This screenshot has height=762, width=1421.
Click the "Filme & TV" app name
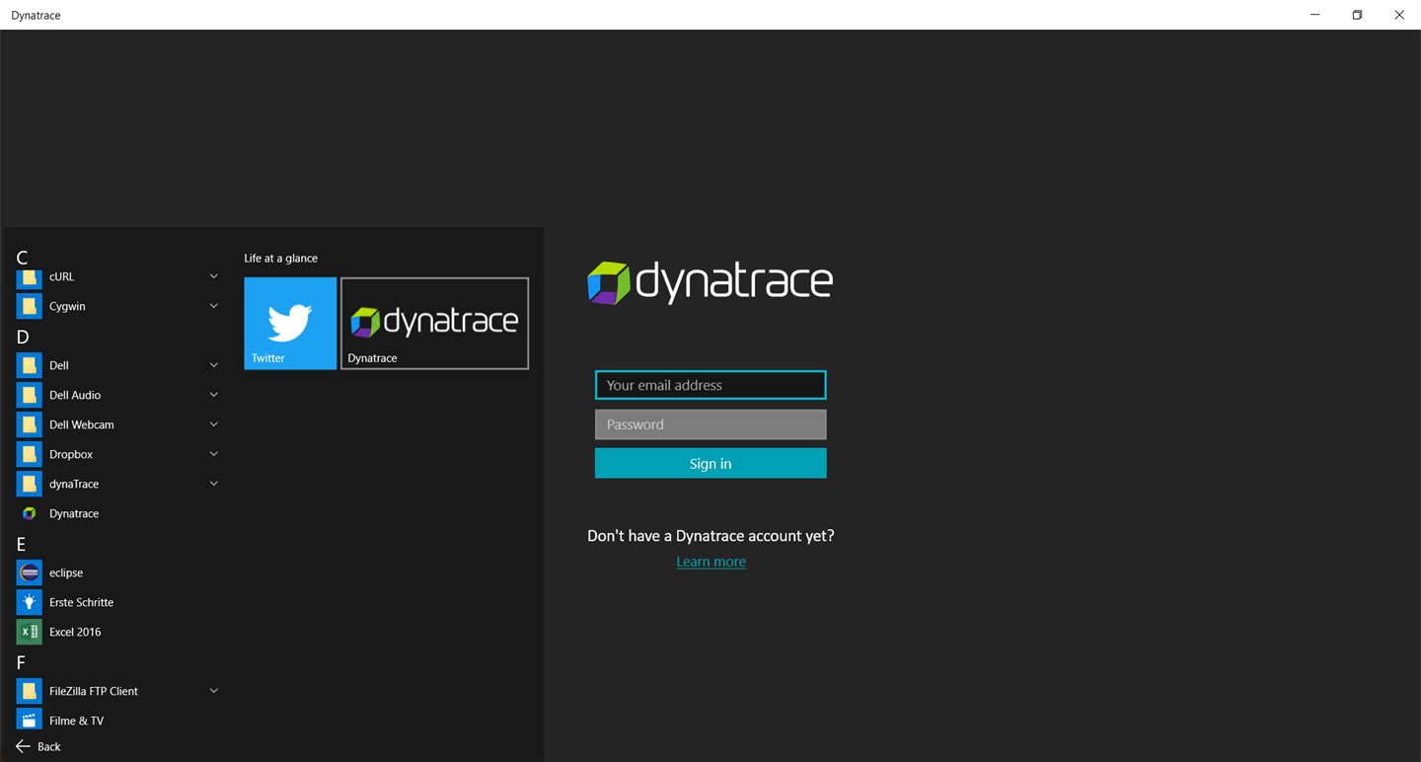(x=76, y=721)
